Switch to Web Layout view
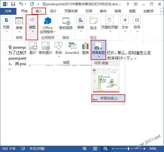164x152 pixels. click(106, 148)
